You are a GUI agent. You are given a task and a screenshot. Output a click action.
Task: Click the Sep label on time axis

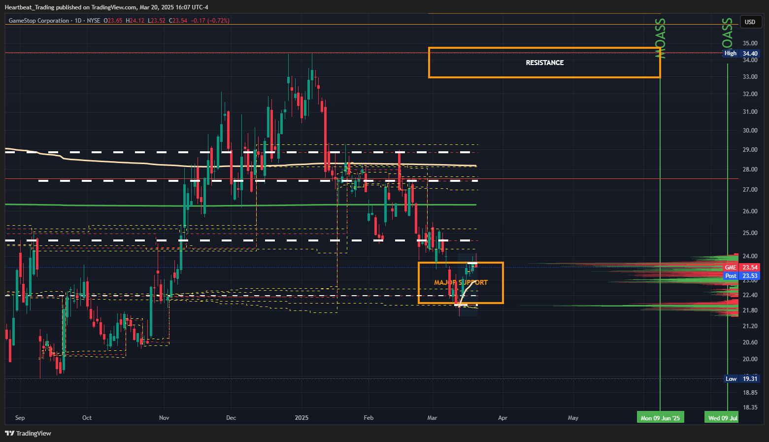pos(20,418)
